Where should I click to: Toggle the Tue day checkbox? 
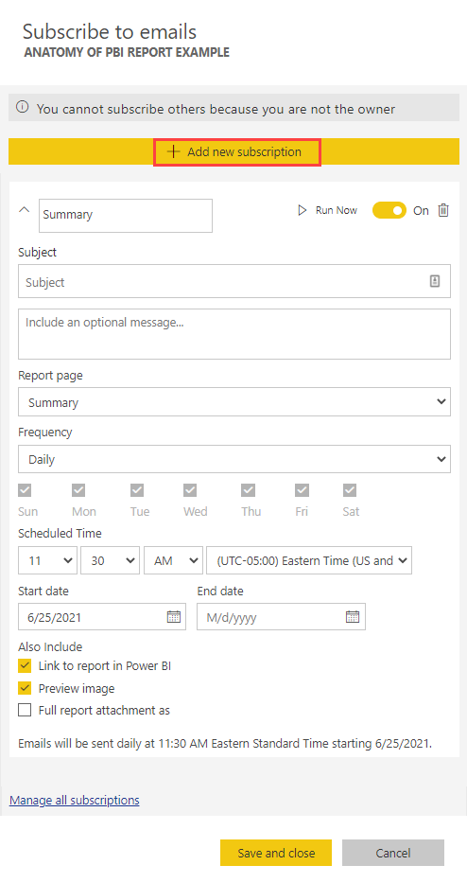(x=137, y=490)
